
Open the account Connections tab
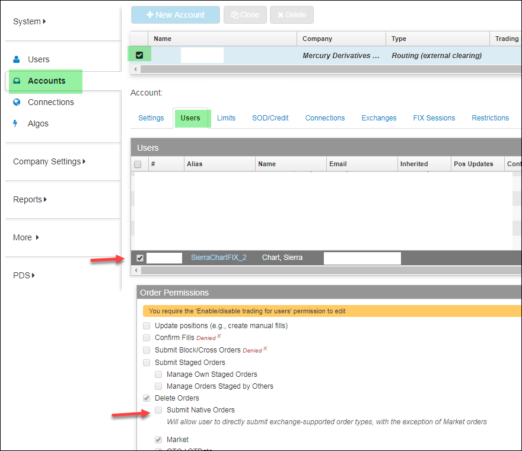[325, 118]
